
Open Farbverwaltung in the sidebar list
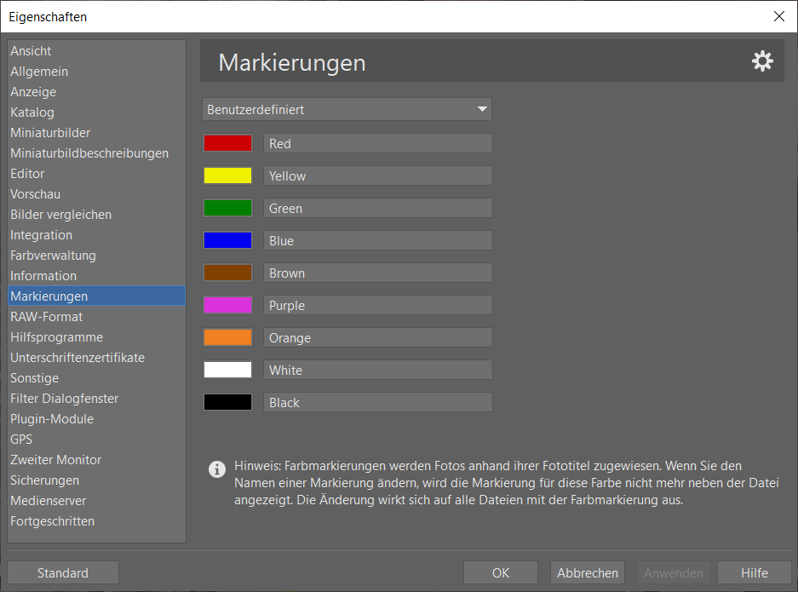(97, 255)
